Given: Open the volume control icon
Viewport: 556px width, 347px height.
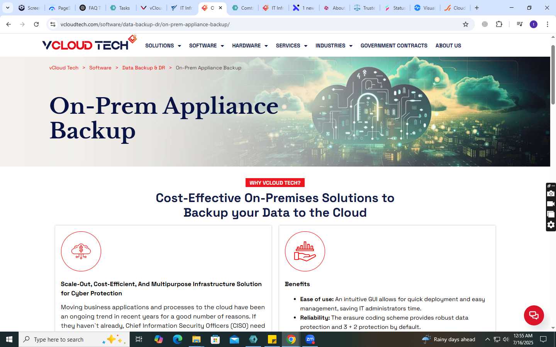Looking at the screenshot, I should tap(506, 339).
